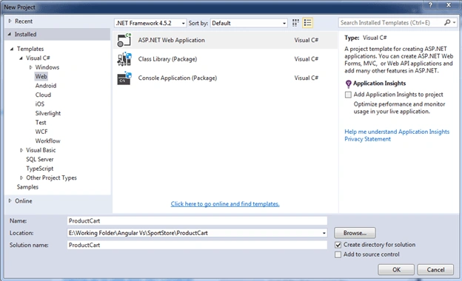This screenshot has height=281, width=462.
Task: Open the search options dropdown arrow
Action: pyautogui.click(x=455, y=22)
